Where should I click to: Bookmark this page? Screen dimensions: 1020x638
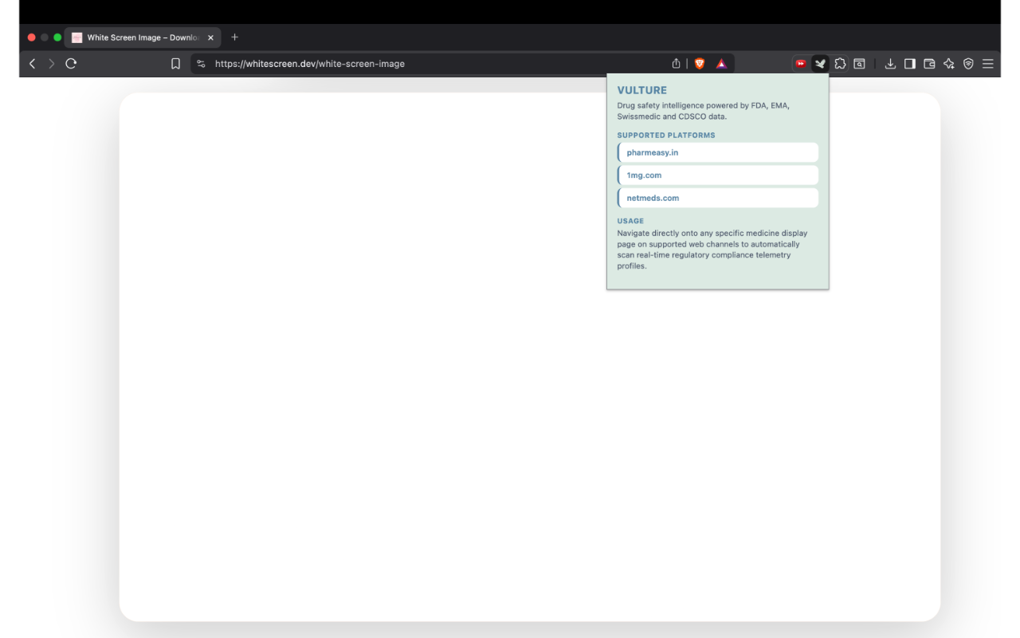pos(175,64)
